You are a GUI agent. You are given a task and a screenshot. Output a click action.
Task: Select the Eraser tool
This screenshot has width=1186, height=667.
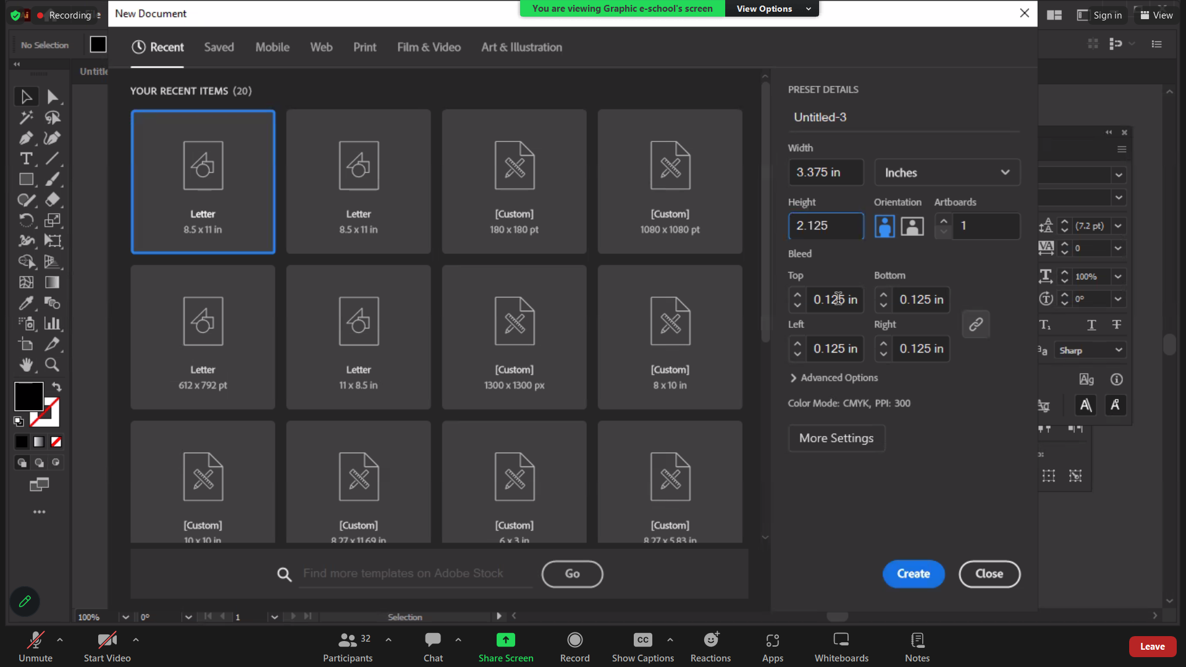coord(53,199)
